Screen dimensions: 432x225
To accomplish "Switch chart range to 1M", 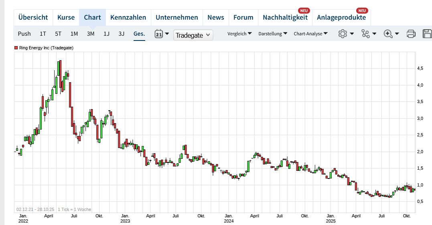I will click(x=74, y=34).
